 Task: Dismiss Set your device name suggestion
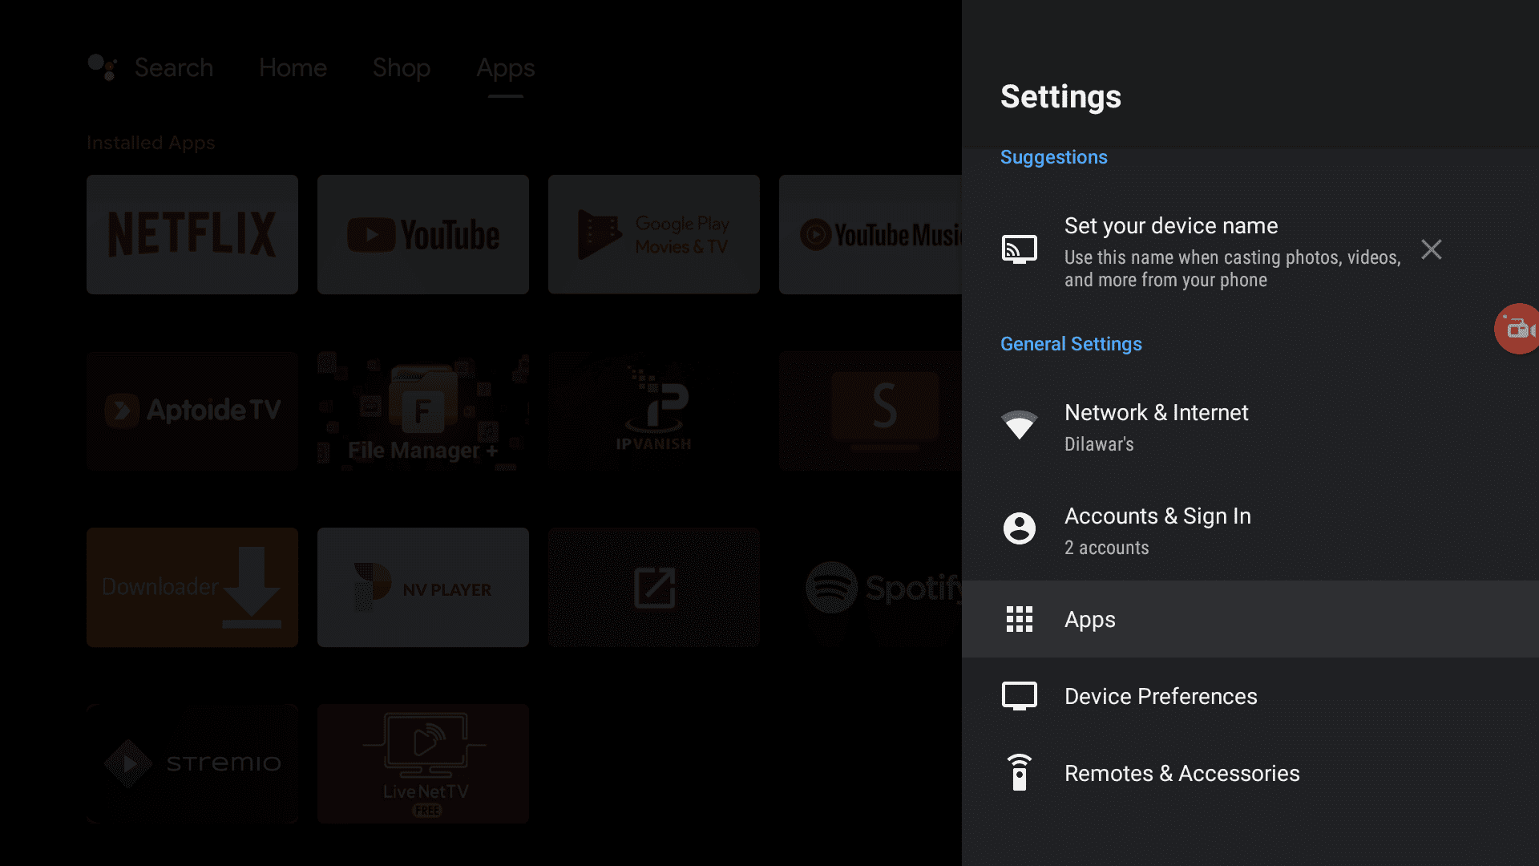pos(1431,249)
